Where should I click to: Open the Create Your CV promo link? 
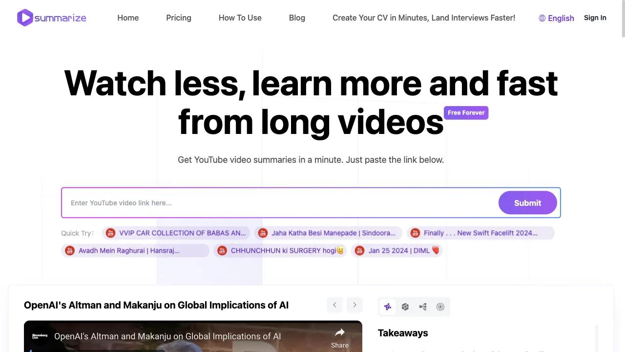[424, 18]
